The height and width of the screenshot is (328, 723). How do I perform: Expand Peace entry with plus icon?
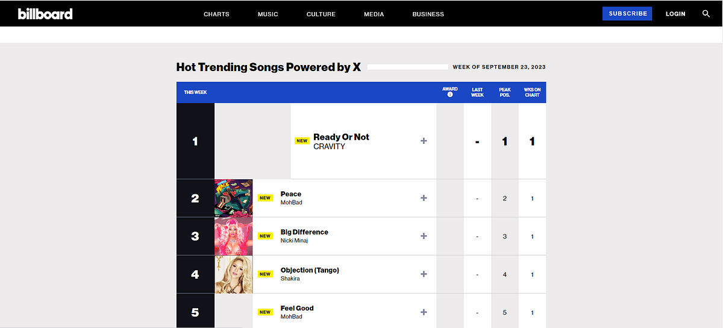point(424,198)
